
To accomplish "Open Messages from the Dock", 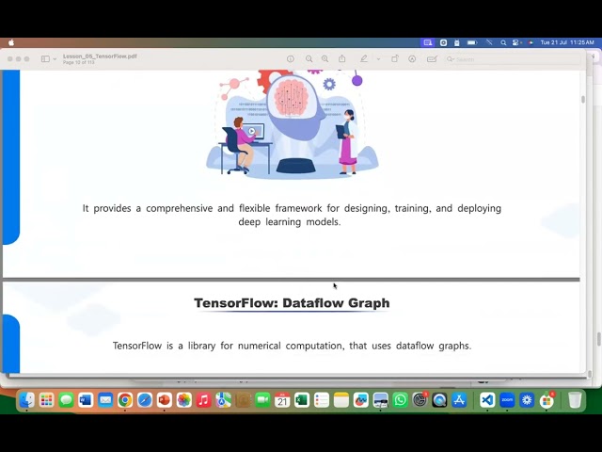I will click(x=66, y=400).
